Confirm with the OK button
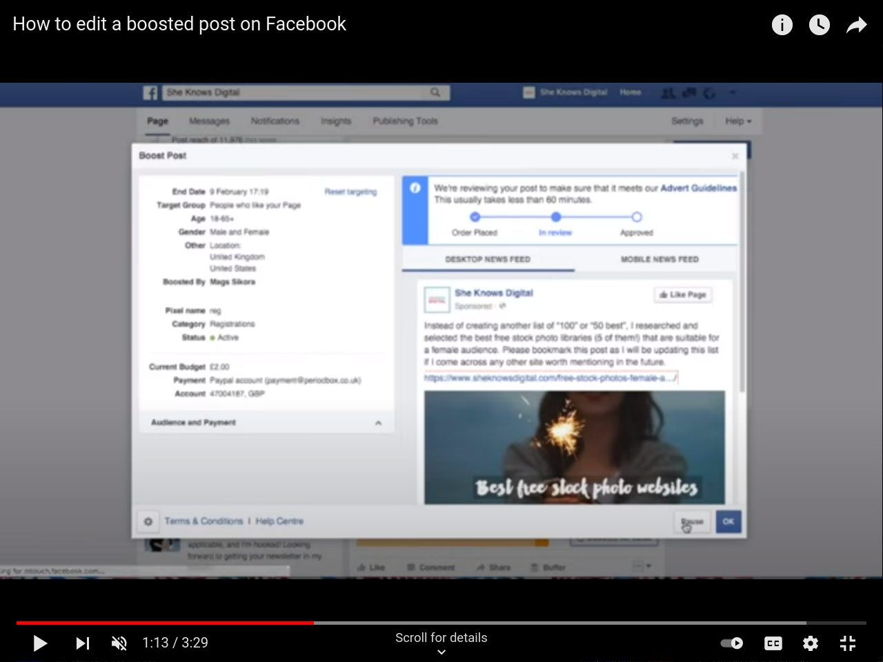Screen dimensions: 883x662 pos(728,522)
